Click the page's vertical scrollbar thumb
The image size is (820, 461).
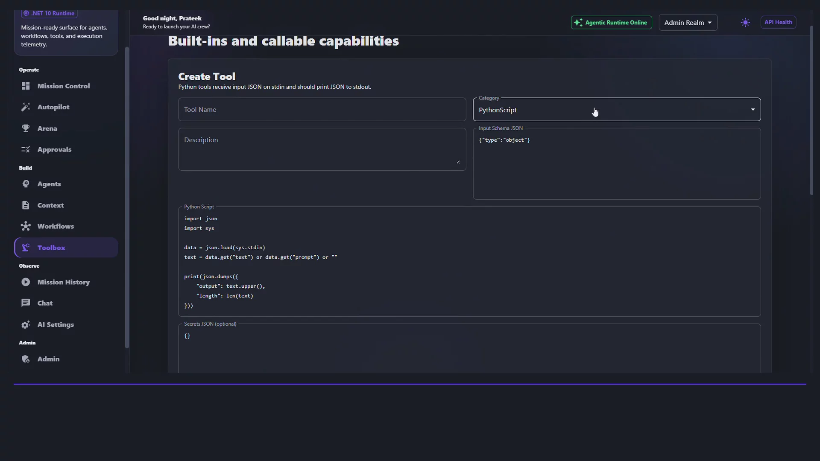click(811, 110)
